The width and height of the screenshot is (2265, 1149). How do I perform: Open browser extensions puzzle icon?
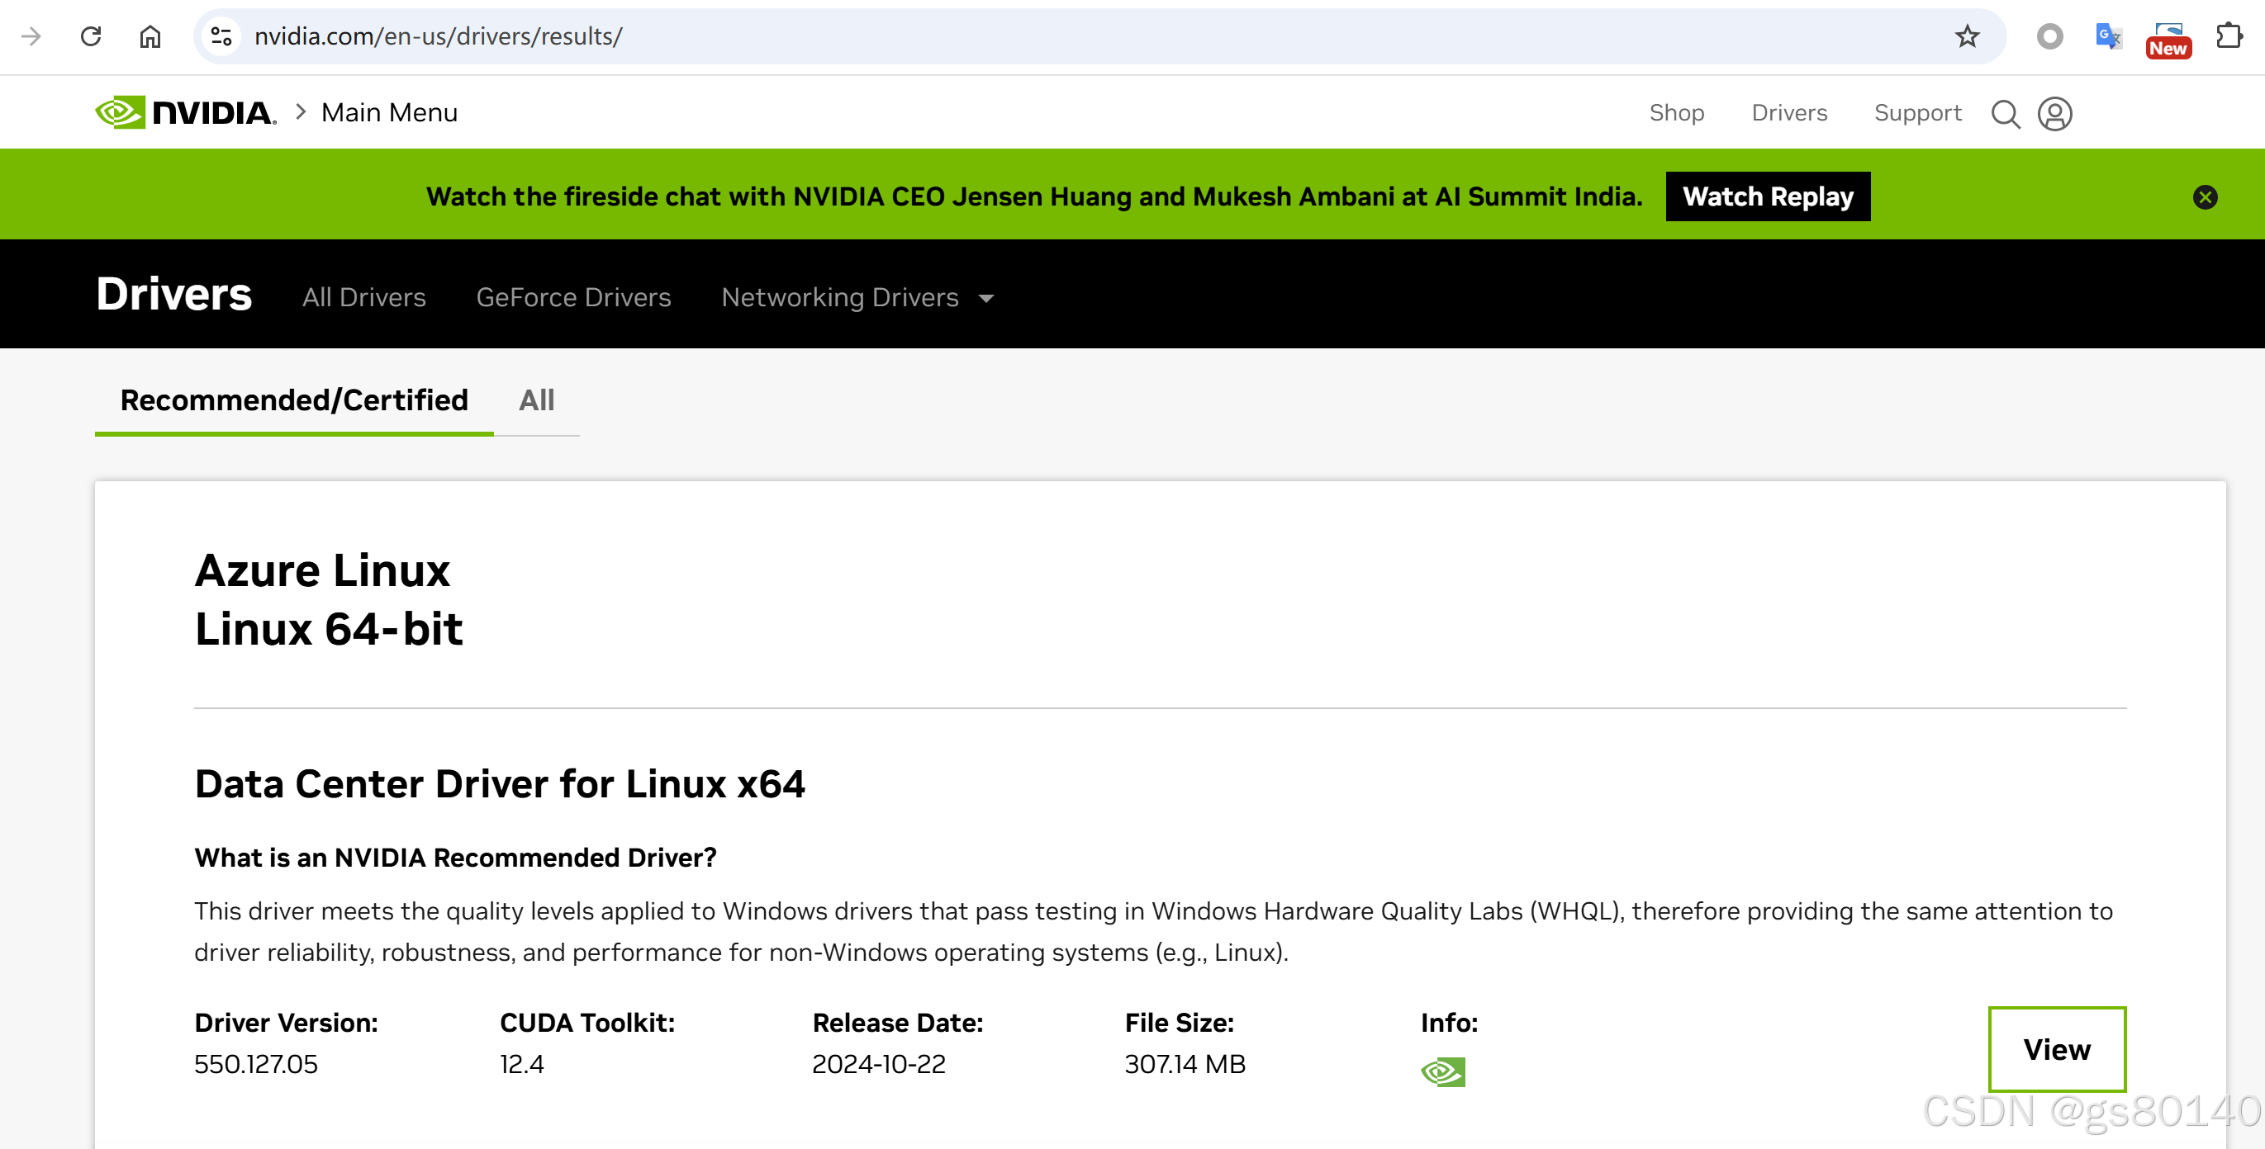pos(2229,36)
